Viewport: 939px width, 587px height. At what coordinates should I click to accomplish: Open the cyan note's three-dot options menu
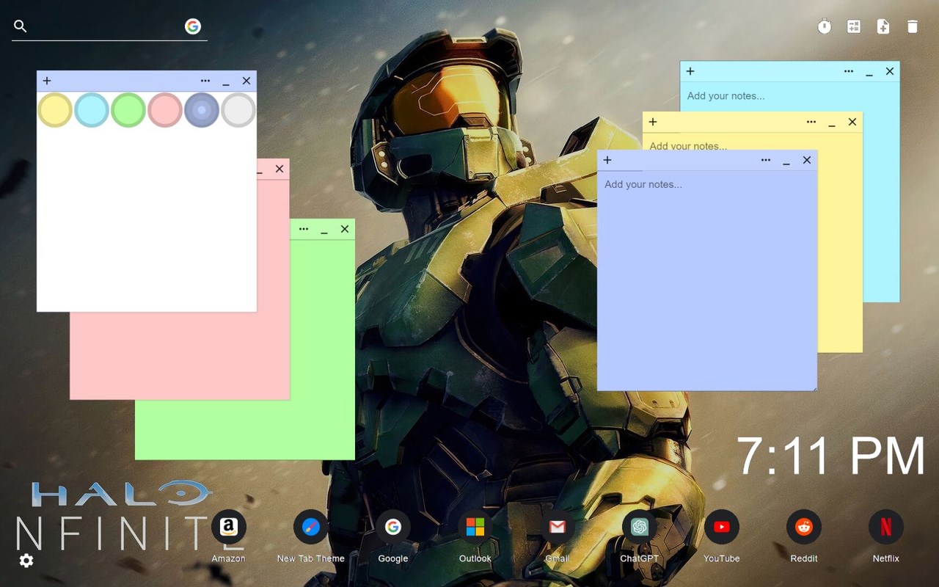pos(849,71)
